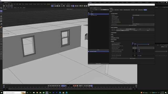This screenshot has width=168, height=94.
Task: Open After Effects from the taskbar
Action: point(53,93)
